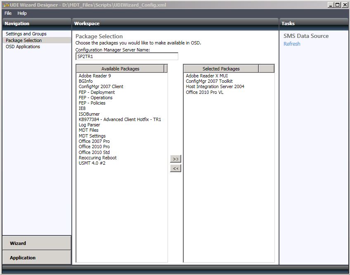350x275 pixels.
Task: Click the Refresh link under SMS Data Source
Action: 292,44
